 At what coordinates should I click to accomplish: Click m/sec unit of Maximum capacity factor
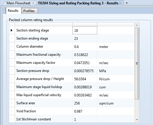point(104,63)
